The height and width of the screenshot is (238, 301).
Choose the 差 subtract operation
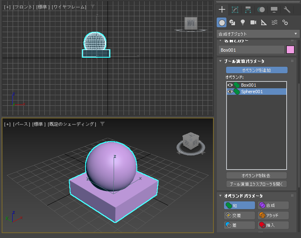(x=239, y=225)
